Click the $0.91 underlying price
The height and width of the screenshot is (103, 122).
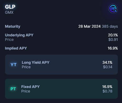(x=113, y=40)
